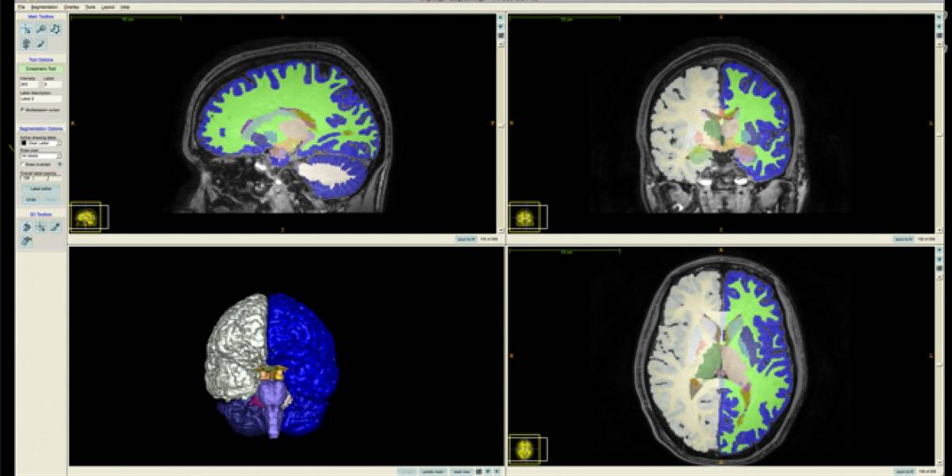
Task: Open the Tools menu
Action: tap(90, 6)
